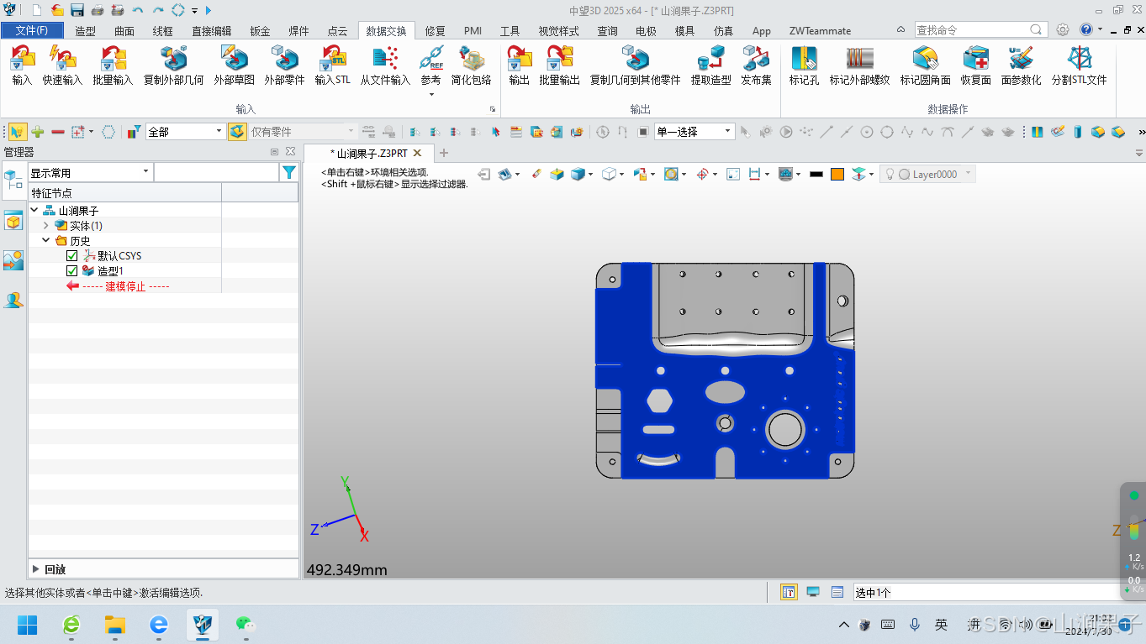This screenshot has height=644, width=1146.
Task: Click the red minus remove-selection icon
Action: (58, 132)
